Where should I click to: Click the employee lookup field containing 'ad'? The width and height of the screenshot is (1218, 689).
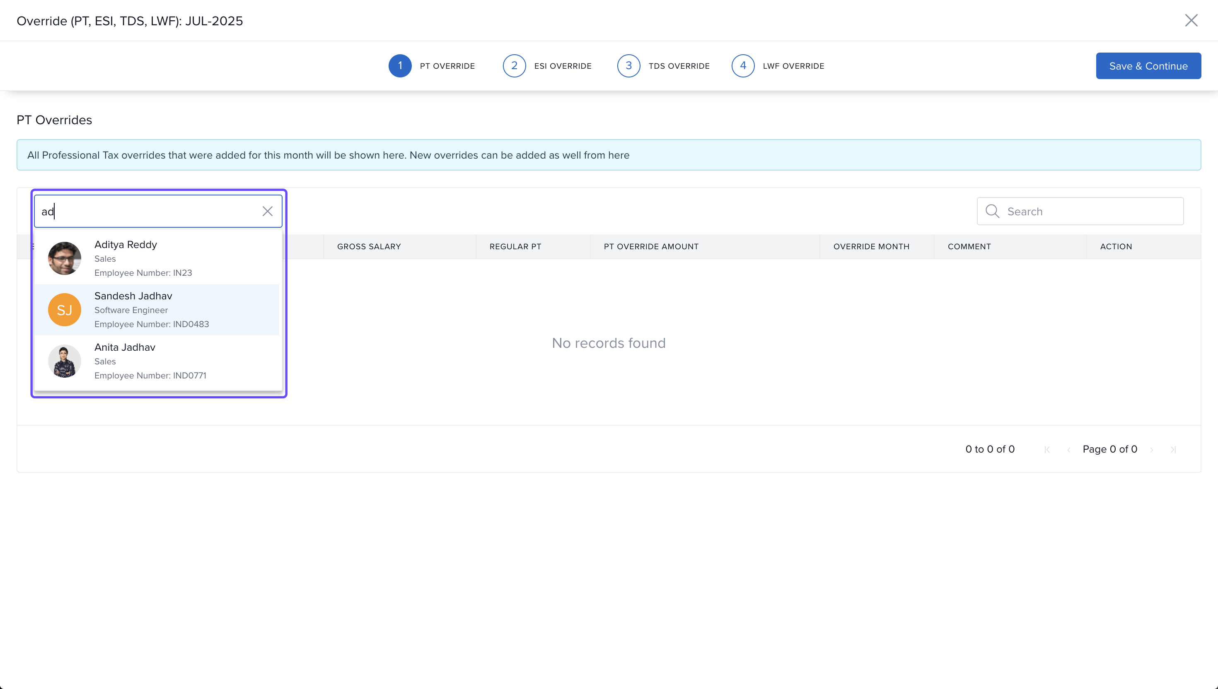click(147, 211)
